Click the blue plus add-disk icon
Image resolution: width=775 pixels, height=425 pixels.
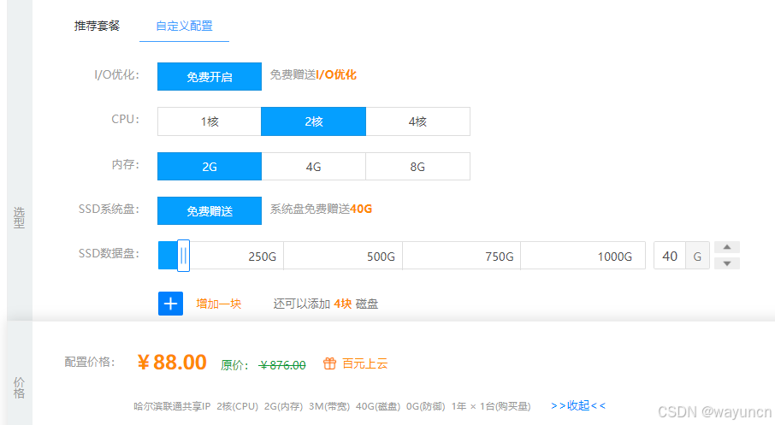coord(170,304)
